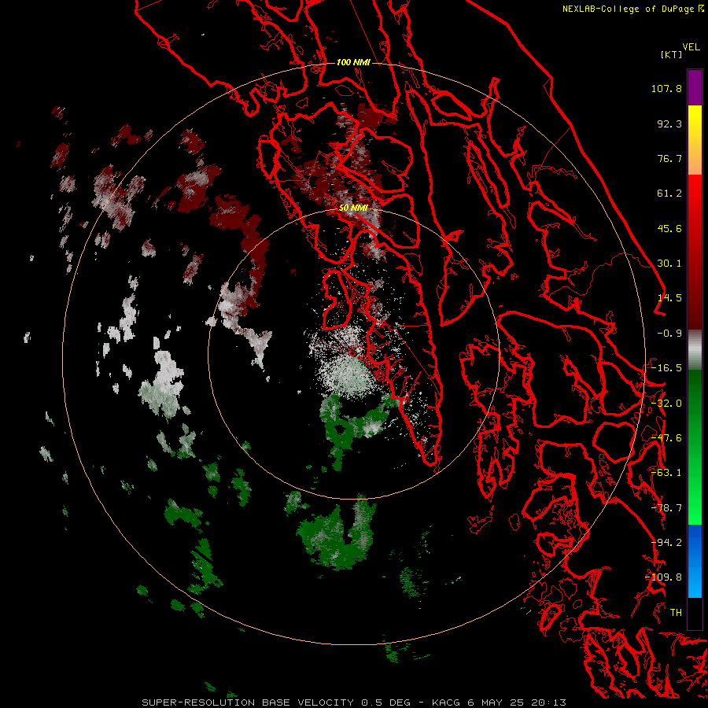Screen dimensions: 708x708
Task: Click the VEL legend title
Action: tap(691, 47)
